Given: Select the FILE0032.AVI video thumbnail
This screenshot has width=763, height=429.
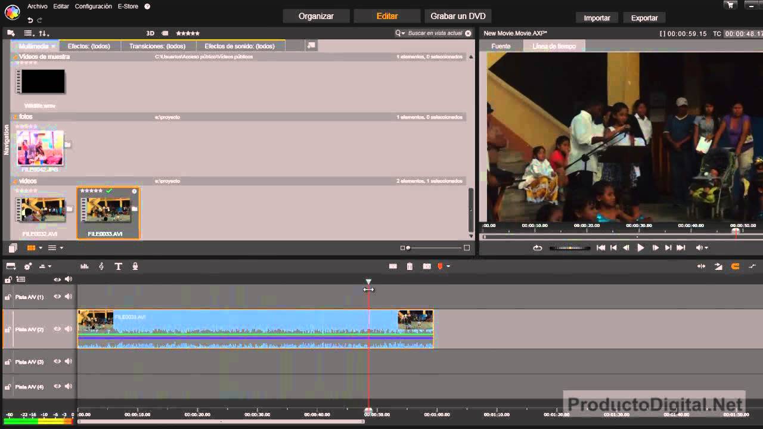Looking at the screenshot, I should [x=41, y=212].
